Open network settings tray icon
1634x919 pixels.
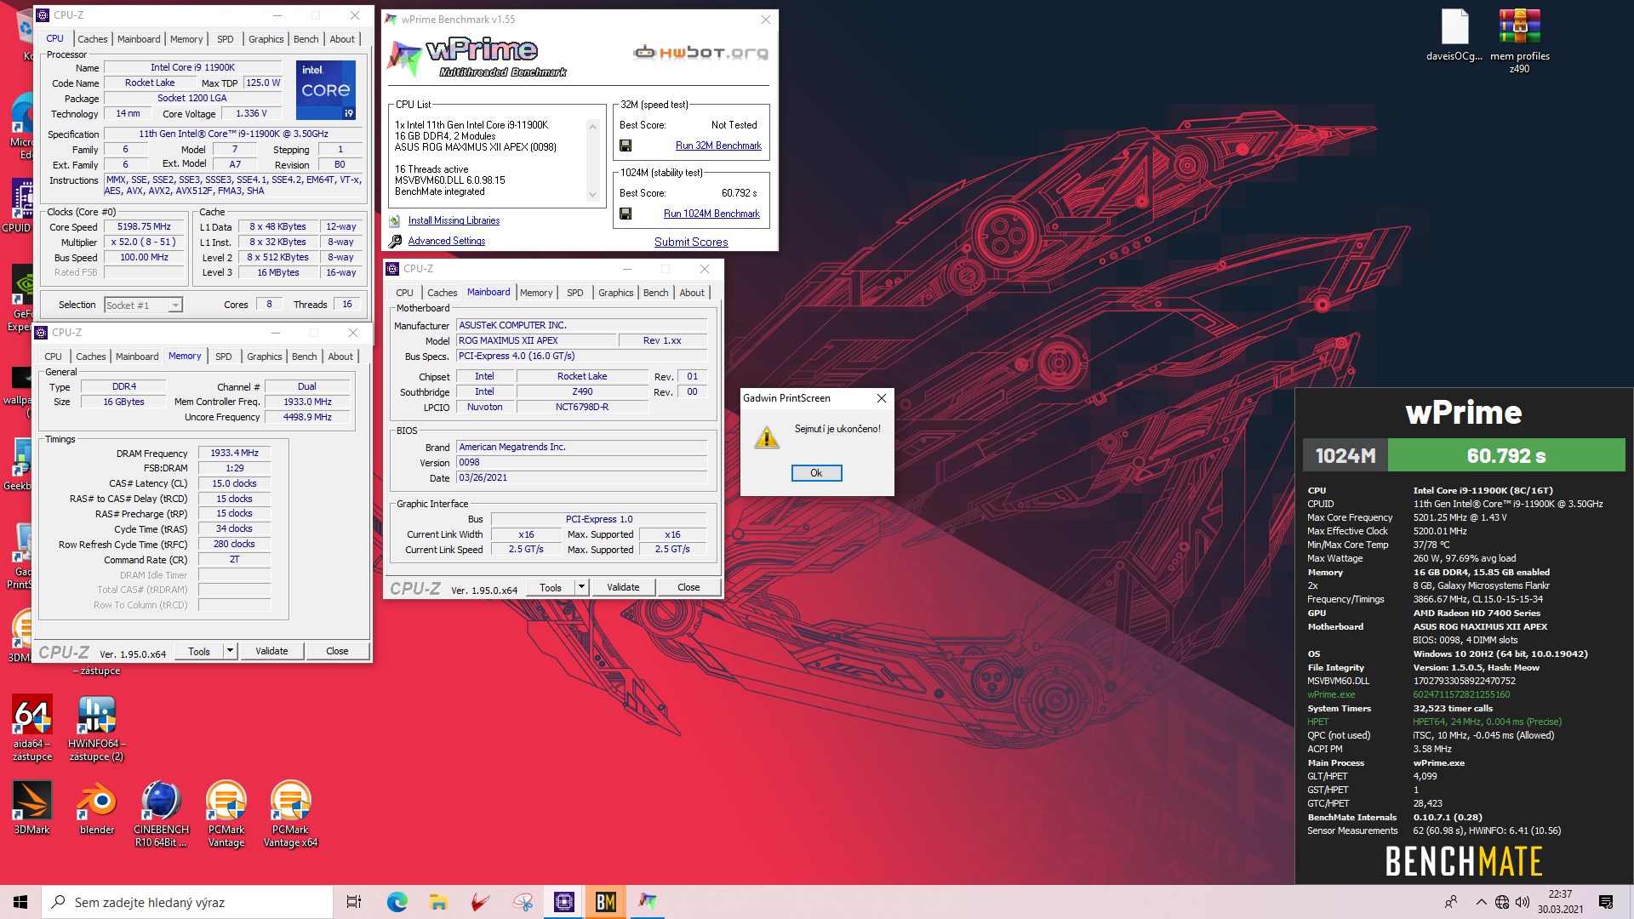pos(1502,902)
